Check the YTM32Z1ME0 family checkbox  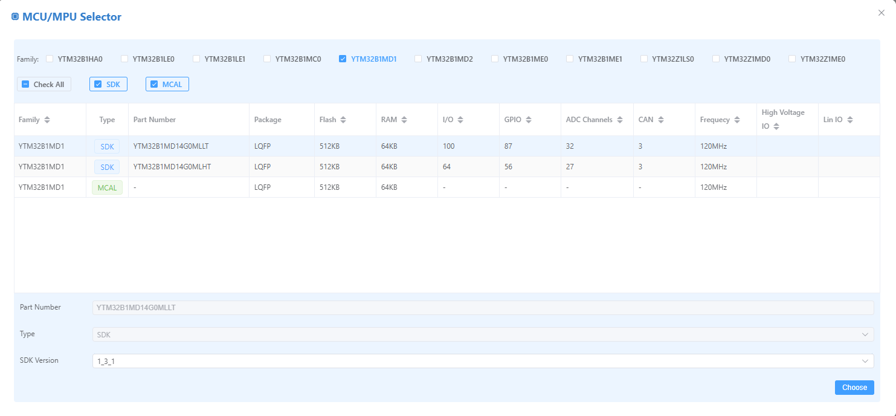click(792, 59)
